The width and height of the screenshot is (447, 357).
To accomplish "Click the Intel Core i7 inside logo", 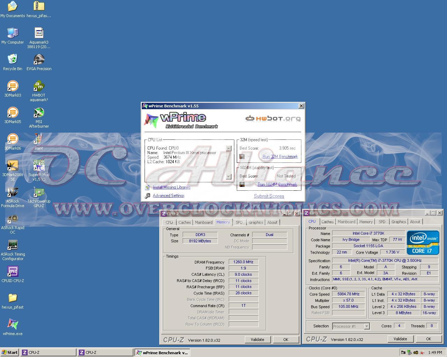I will point(423,243).
